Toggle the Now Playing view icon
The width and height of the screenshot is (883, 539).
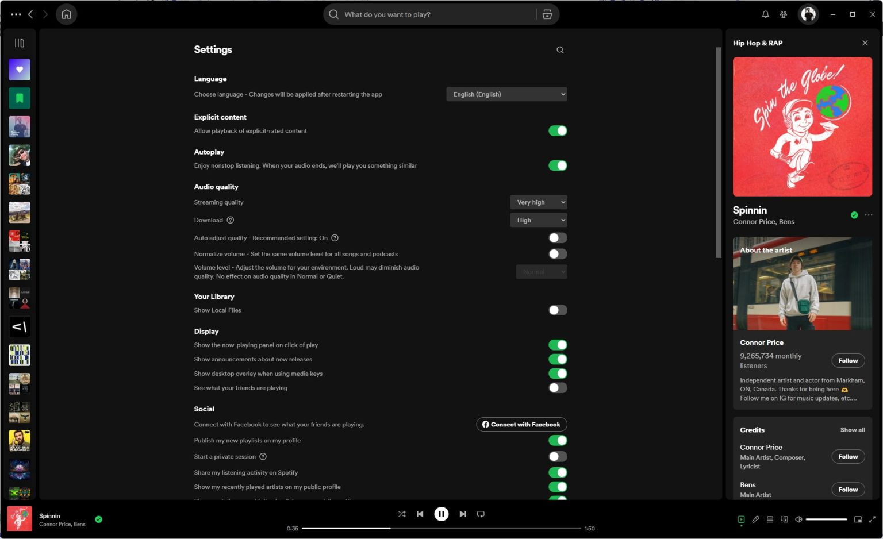[x=742, y=519]
